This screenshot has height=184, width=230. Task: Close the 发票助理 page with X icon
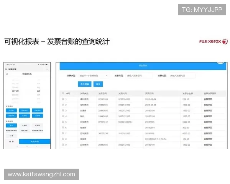coord(6,69)
